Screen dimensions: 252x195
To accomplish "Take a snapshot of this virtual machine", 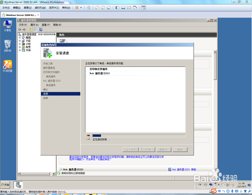I will pos(97,8).
